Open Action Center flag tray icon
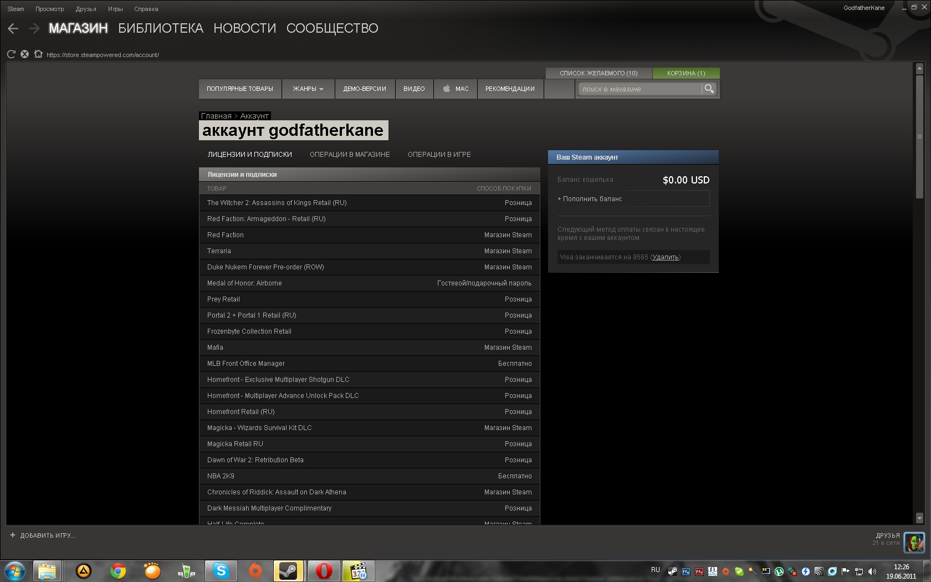 [x=846, y=571]
